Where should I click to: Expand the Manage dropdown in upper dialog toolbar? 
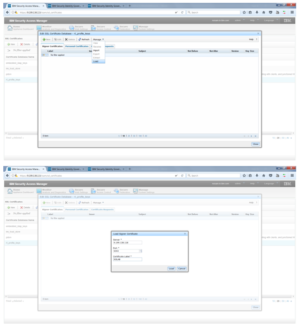tap(99, 39)
